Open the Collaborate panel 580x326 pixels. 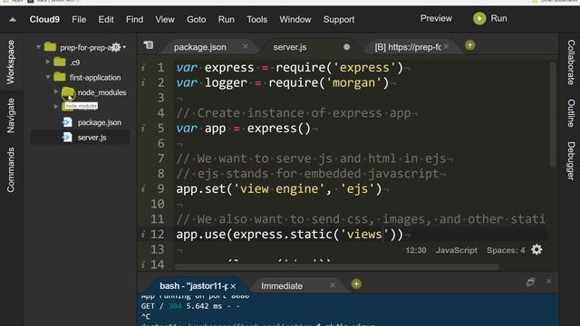click(571, 62)
